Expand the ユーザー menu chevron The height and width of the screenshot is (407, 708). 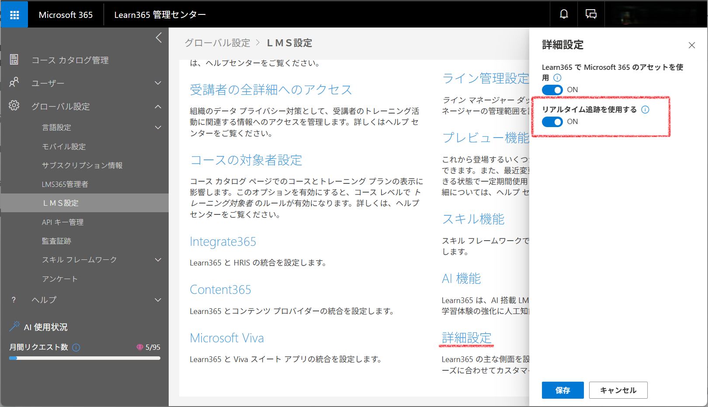158,83
